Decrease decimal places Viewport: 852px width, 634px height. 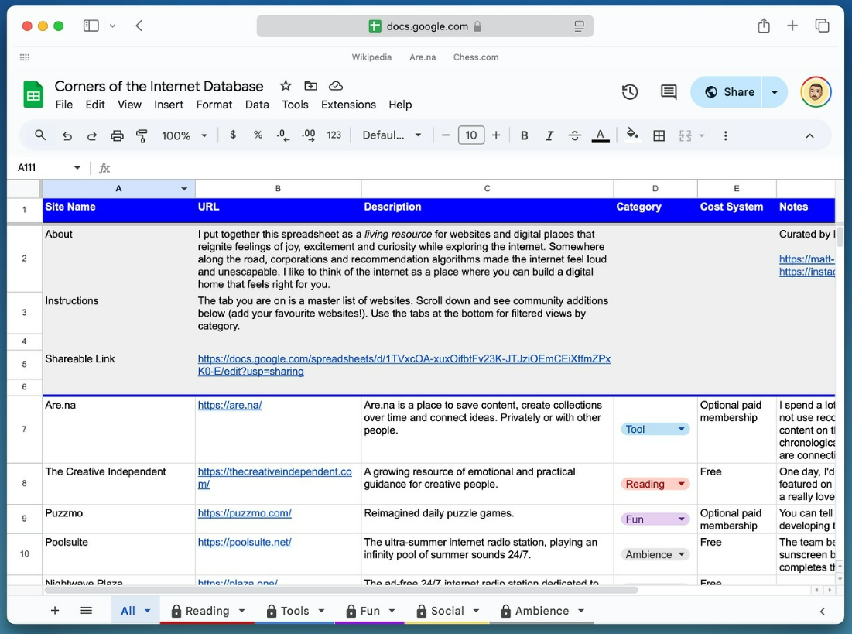click(x=283, y=135)
